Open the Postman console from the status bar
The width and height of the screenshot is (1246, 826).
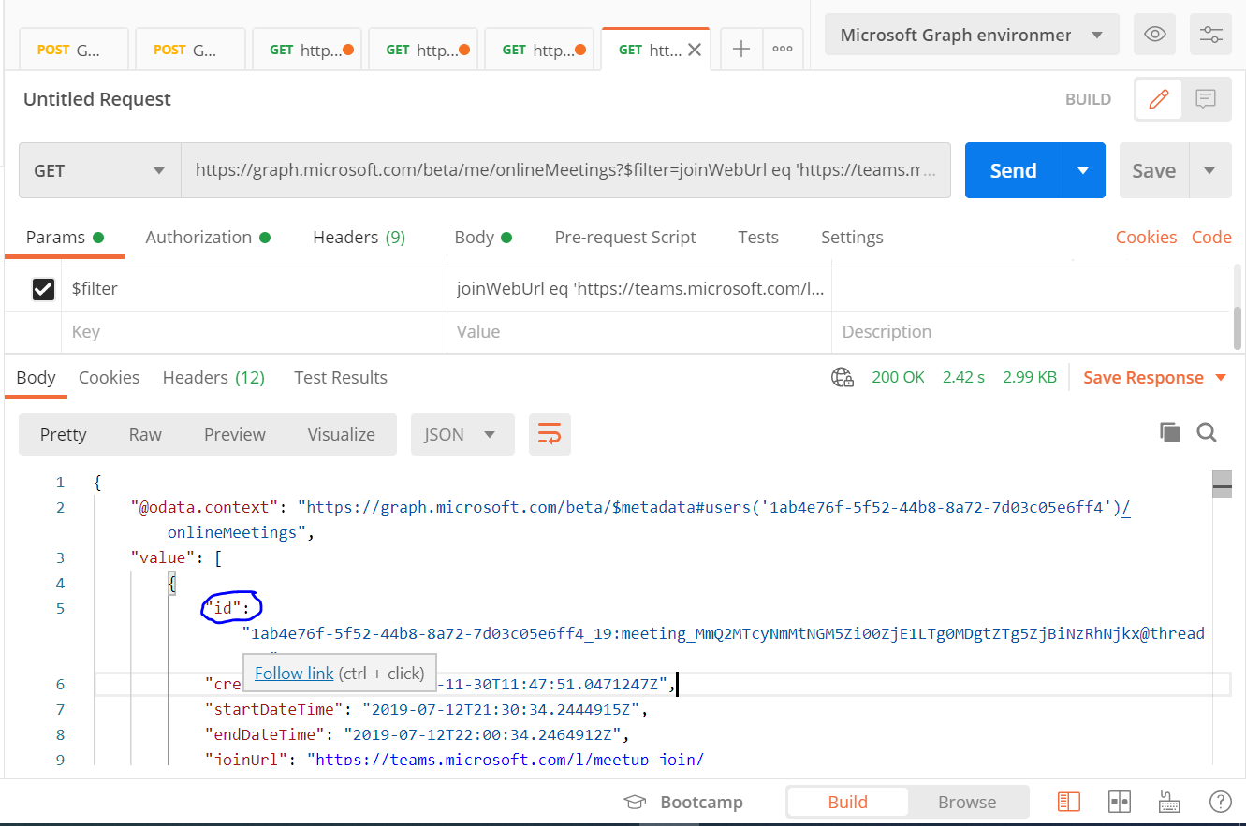(x=1068, y=802)
